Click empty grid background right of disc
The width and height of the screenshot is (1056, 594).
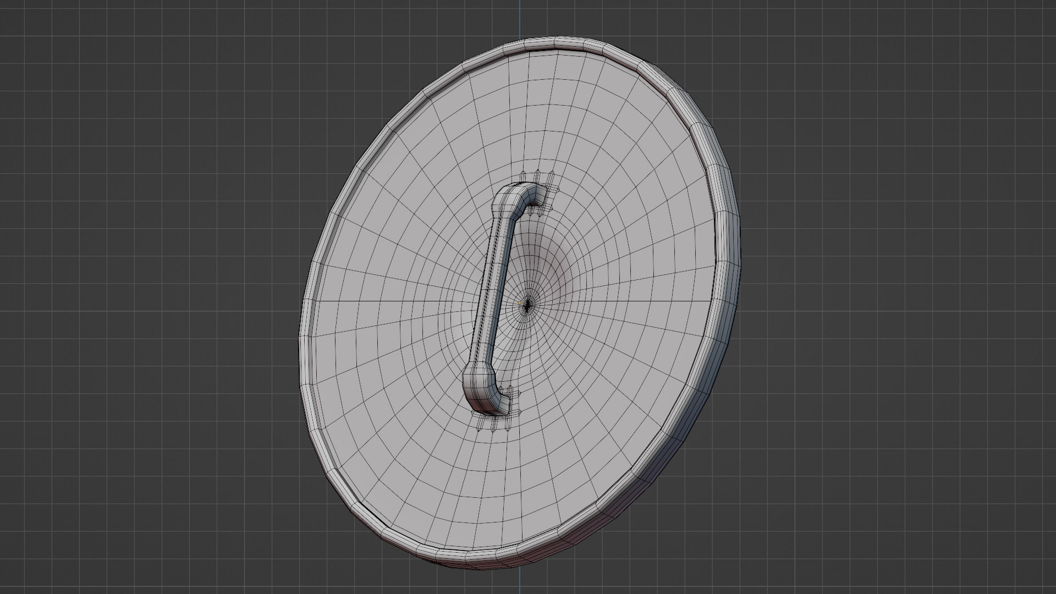(x=891, y=297)
